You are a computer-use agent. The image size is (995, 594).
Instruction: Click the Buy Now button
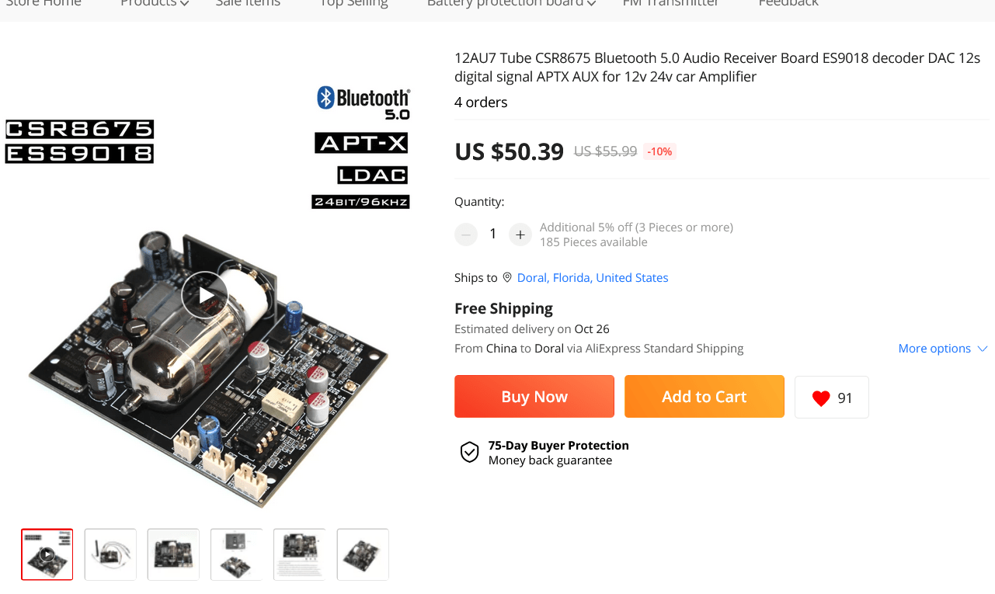click(534, 397)
